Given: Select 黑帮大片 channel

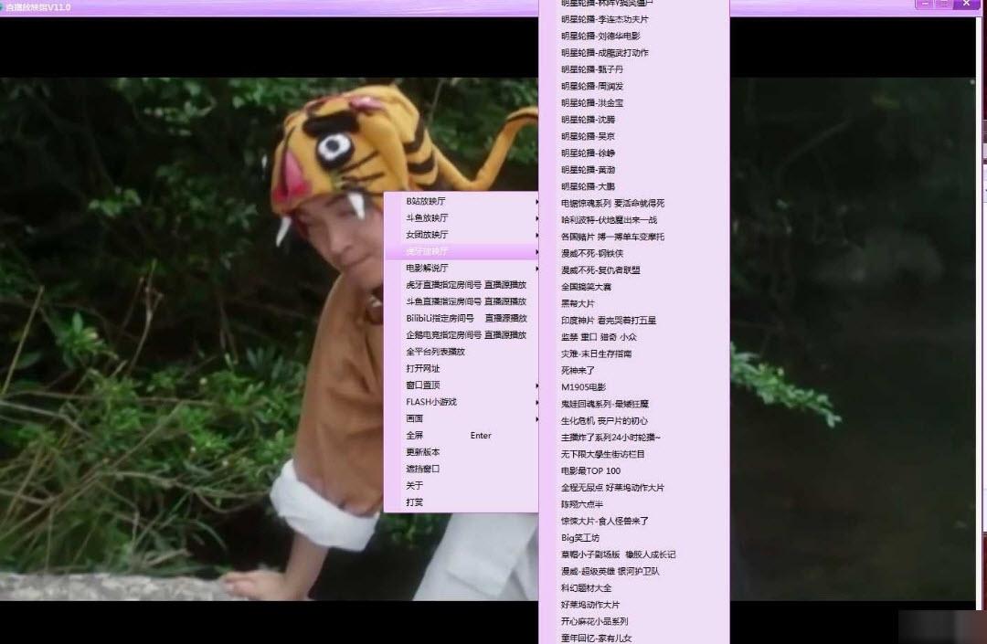Looking at the screenshot, I should click(x=634, y=304).
